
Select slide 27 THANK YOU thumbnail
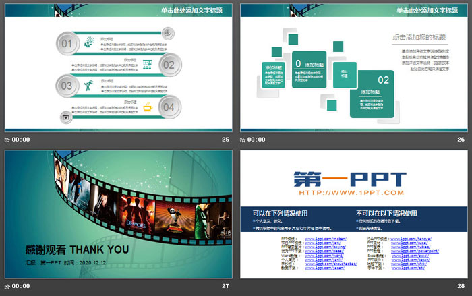click(118, 214)
